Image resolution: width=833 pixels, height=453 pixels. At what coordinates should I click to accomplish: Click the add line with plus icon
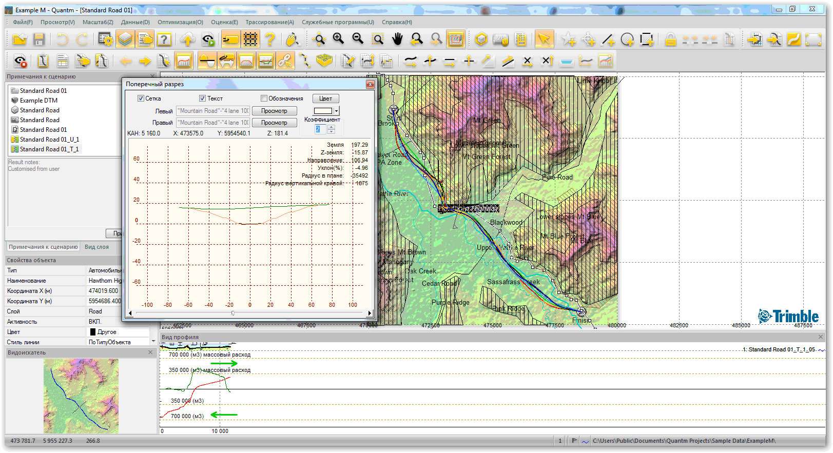click(608, 40)
